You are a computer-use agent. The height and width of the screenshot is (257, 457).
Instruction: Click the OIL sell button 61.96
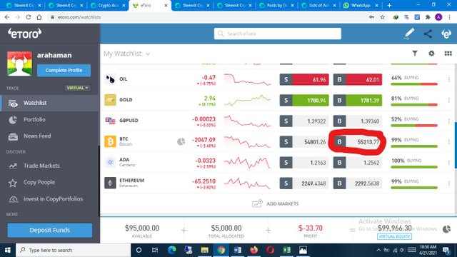(304, 79)
